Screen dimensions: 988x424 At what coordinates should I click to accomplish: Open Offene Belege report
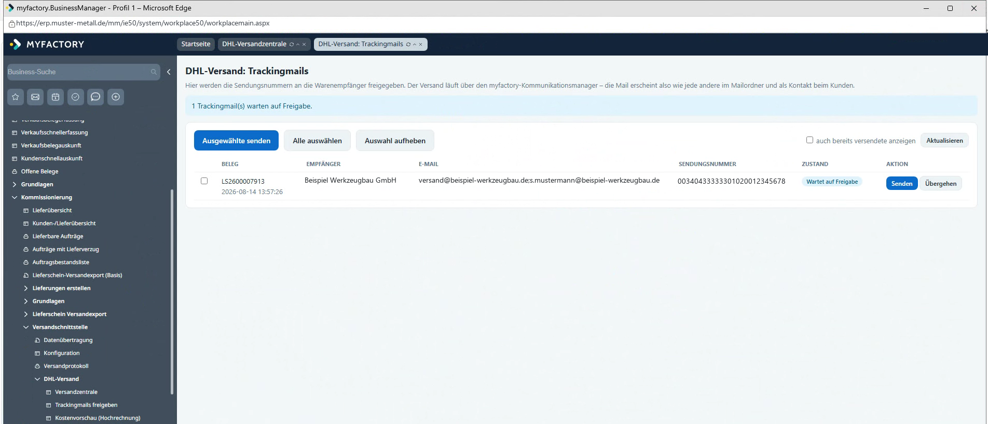(39, 171)
